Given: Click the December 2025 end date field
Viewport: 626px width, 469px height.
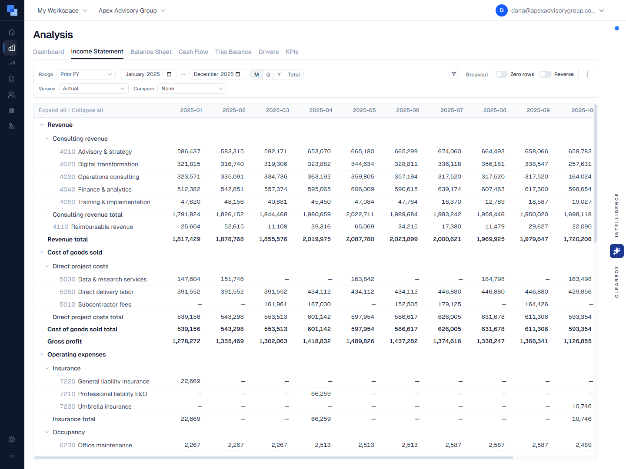Looking at the screenshot, I should click(x=217, y=74).
